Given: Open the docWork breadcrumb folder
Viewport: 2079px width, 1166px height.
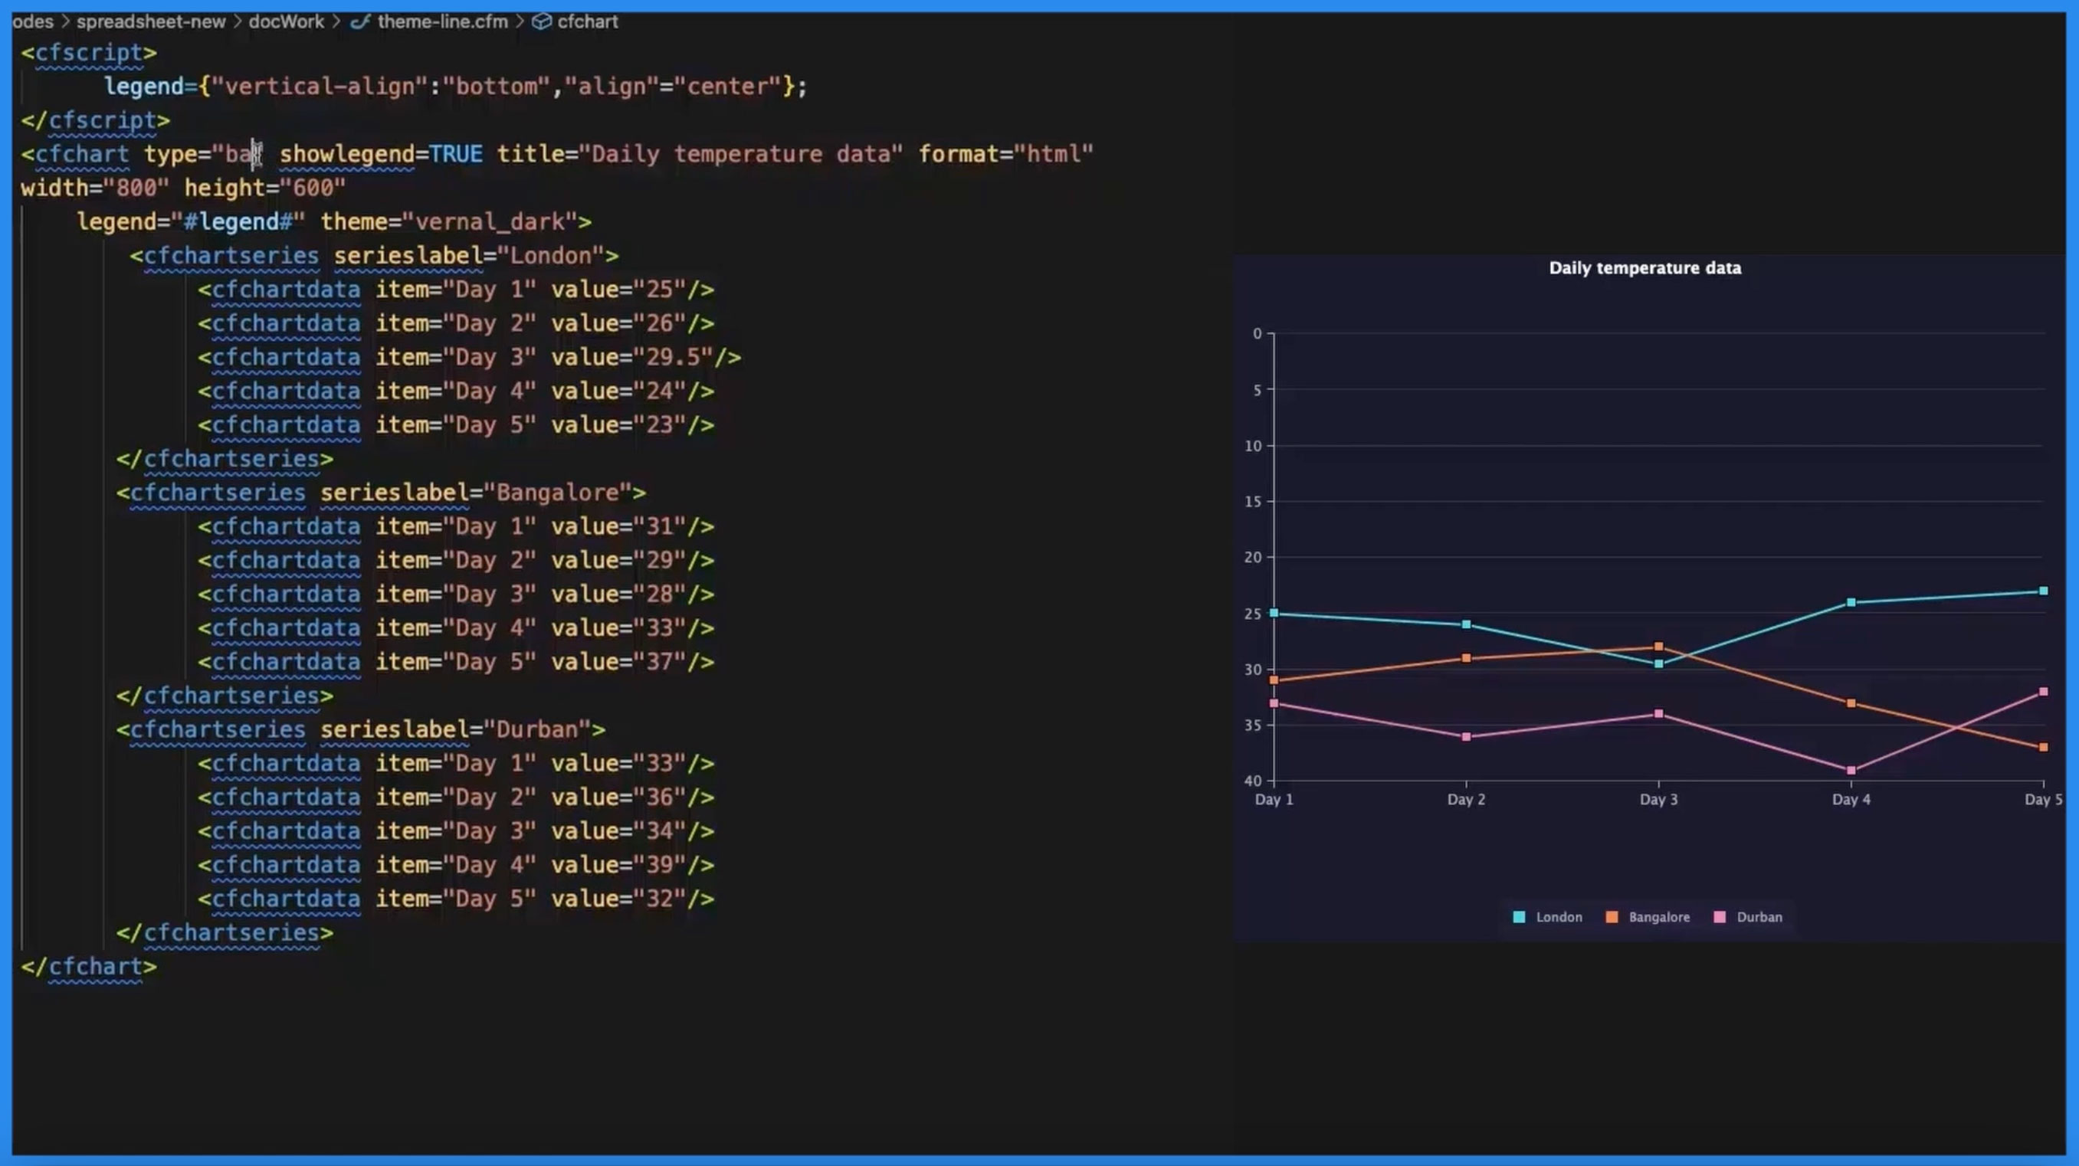Looking at the screenshot, I should coord(286,21).
